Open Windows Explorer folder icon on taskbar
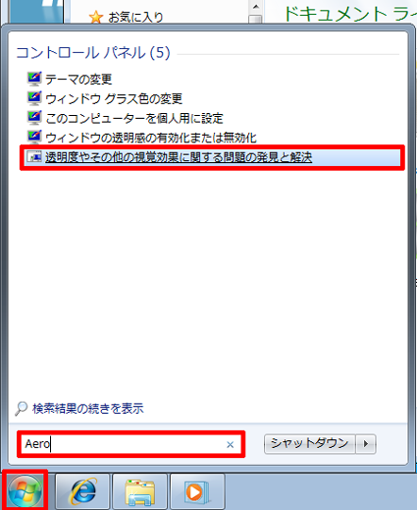 click(x=139, y=491)
